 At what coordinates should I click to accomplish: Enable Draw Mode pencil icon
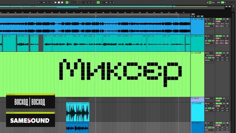(x=207, y=3)
